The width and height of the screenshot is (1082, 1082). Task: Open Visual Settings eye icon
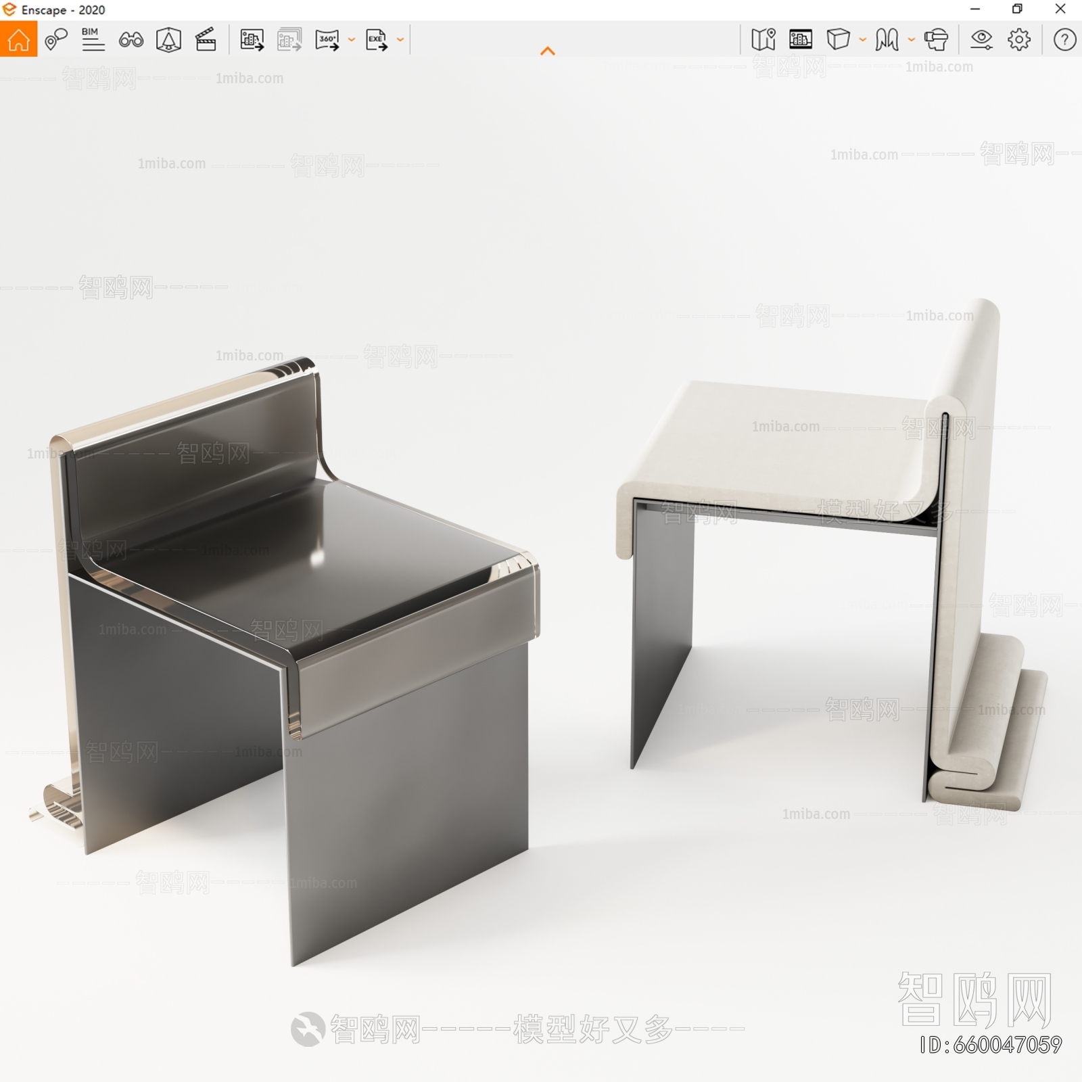(981, 40)
